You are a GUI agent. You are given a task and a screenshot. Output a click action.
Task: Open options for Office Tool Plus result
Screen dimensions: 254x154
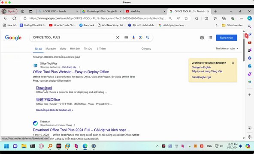(x=79, y=67)
